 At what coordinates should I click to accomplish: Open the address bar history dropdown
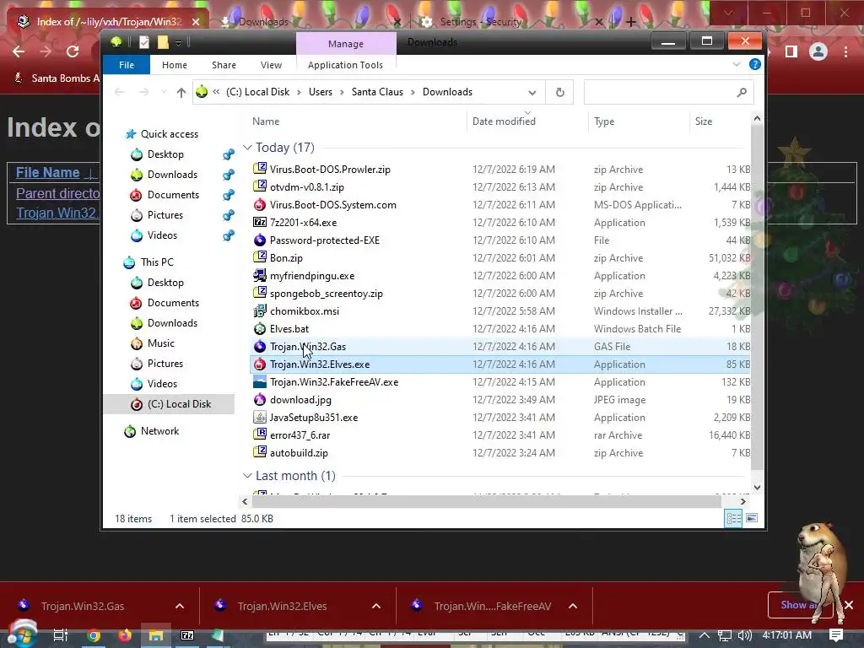[532, 92]
